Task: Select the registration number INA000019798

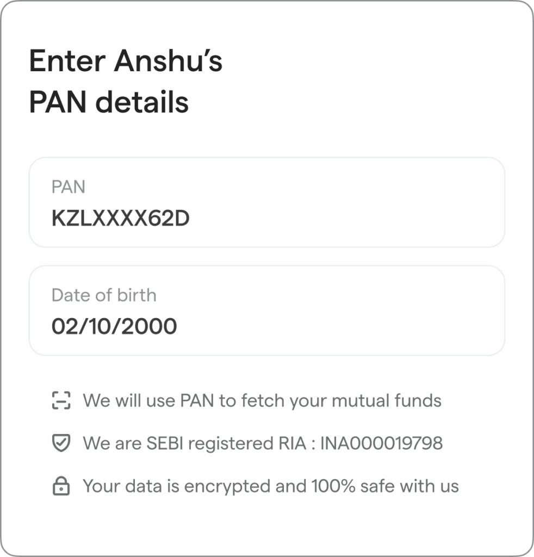Action: point(381,444)
